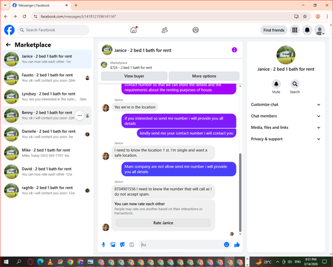This screenshot has width=333, height=267.
Task: Open Windows taskbar search
Action: [x=19, y=262]
